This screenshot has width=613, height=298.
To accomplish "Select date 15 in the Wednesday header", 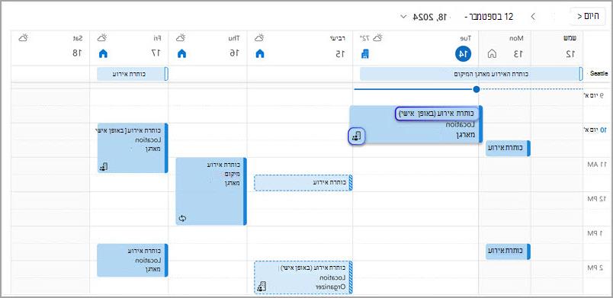I will tap(340, 54).
